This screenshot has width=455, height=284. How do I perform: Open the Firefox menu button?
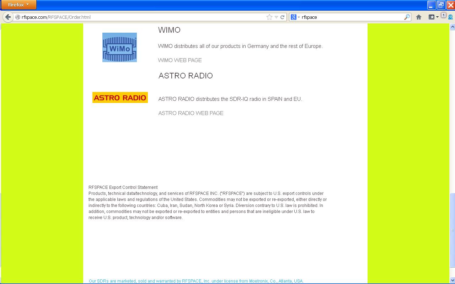coord(18,5)
